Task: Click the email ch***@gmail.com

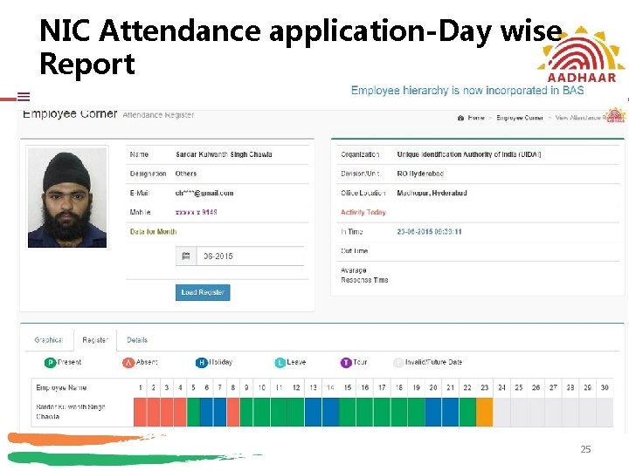Action: (204, 193)
